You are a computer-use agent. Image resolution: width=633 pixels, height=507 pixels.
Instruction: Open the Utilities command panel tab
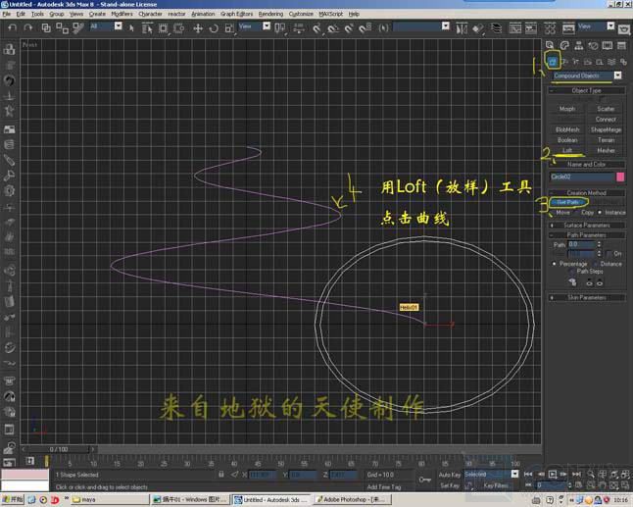(621, 45)
